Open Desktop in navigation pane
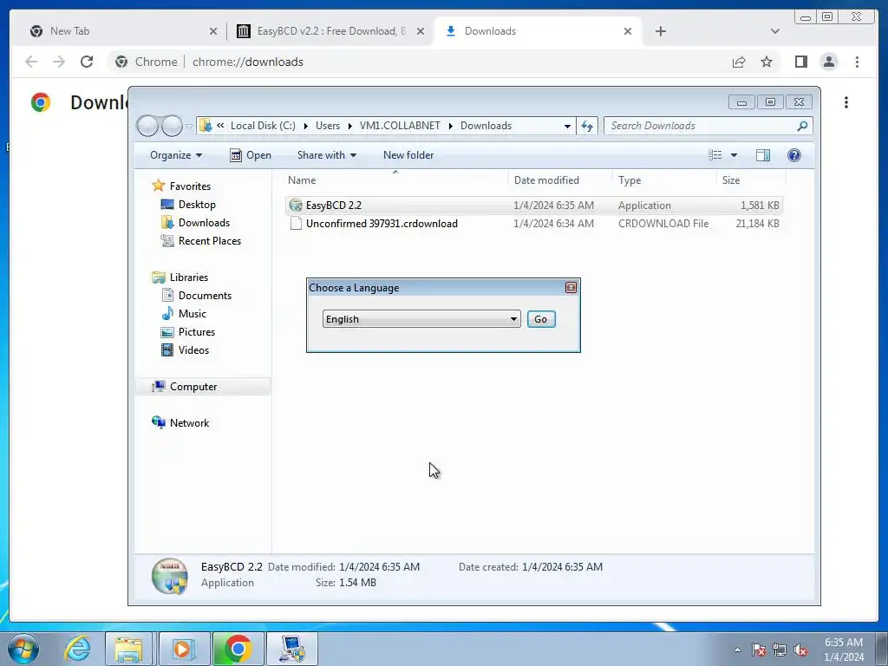This screenshot has height=666, width=888. click(x=197, y=205)
